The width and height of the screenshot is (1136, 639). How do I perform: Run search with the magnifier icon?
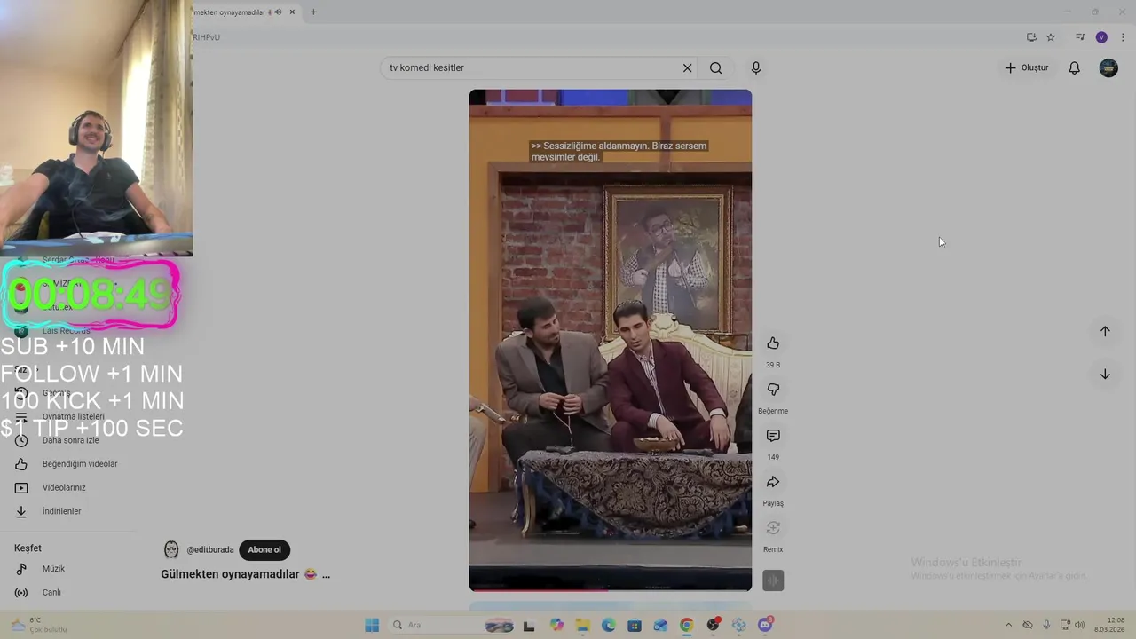click(715, 67)
